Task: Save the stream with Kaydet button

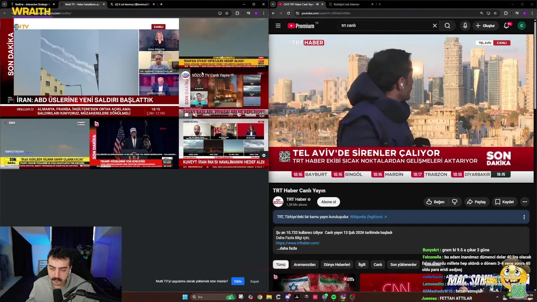Action: click(x=504, y=202)
